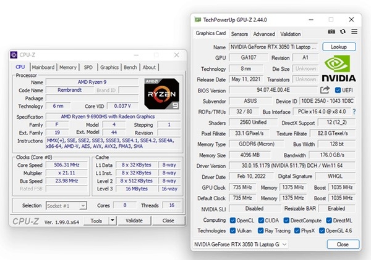This screenshot has width=371, height=260.
Task: Click the GPU-Z refresh icon
Action: pos(343,32)
